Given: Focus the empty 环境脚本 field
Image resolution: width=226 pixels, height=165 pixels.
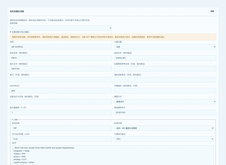Looking at the screenshot, I should [165, 91].
